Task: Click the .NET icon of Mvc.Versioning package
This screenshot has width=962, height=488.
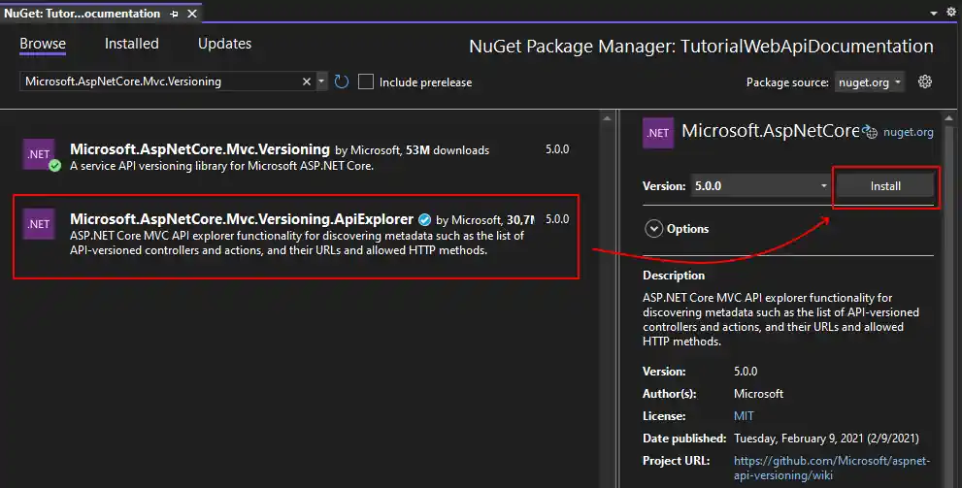Action: click(39, 154)
